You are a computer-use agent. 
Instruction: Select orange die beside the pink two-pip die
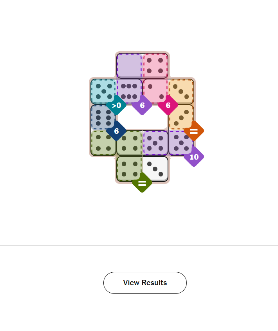(x=181, y=91)
